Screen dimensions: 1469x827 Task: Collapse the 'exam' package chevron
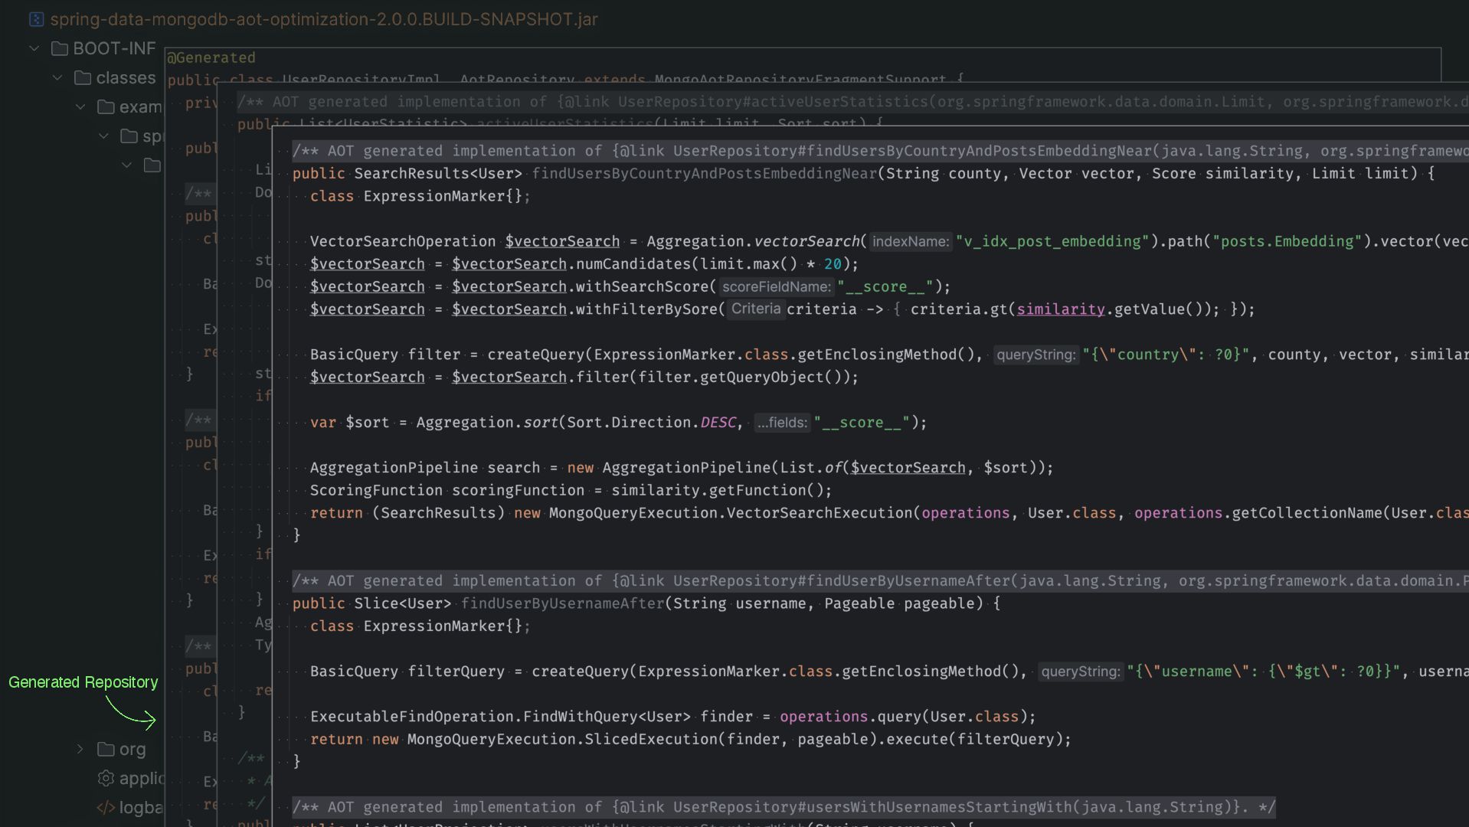[x=80, y=107]
